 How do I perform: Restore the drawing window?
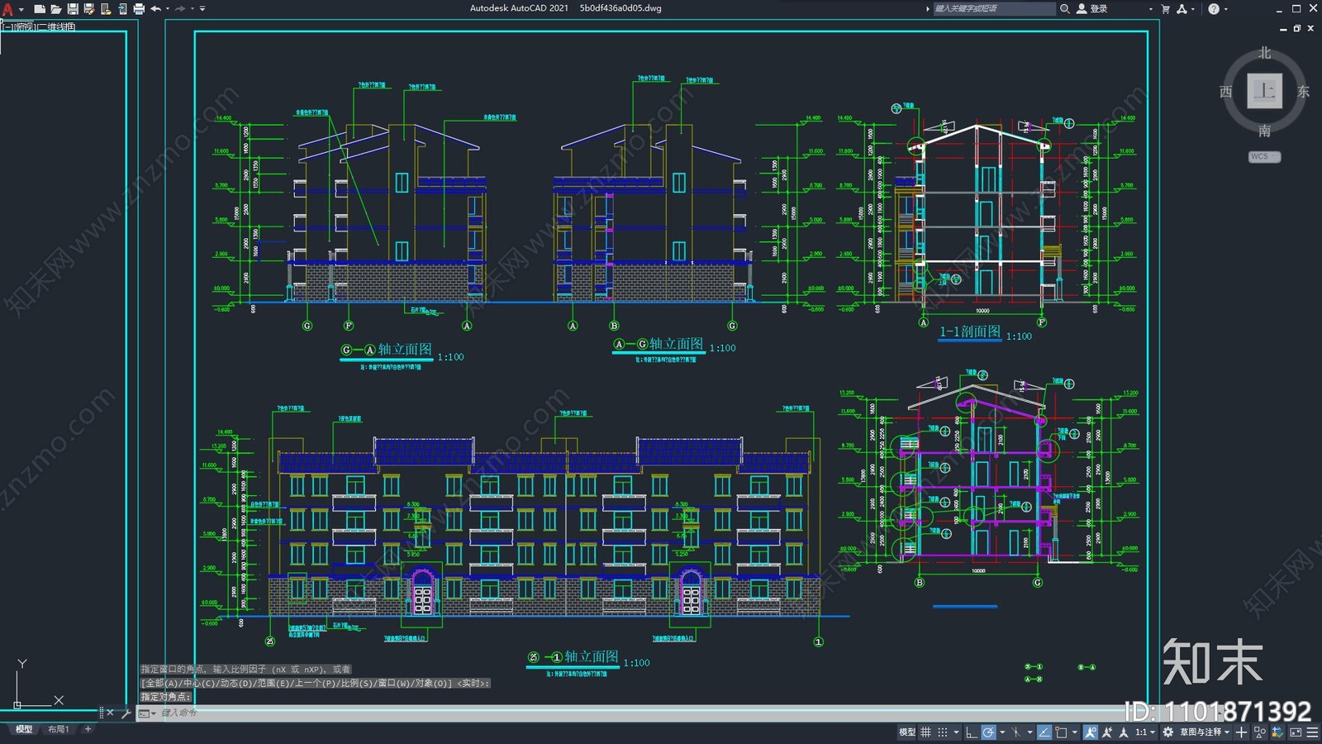1296,28
